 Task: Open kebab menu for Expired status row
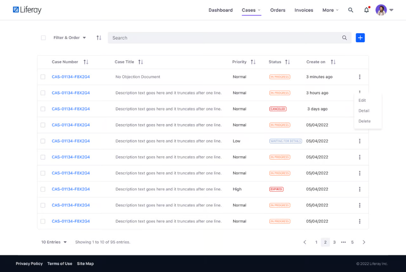tap(360, 189)
